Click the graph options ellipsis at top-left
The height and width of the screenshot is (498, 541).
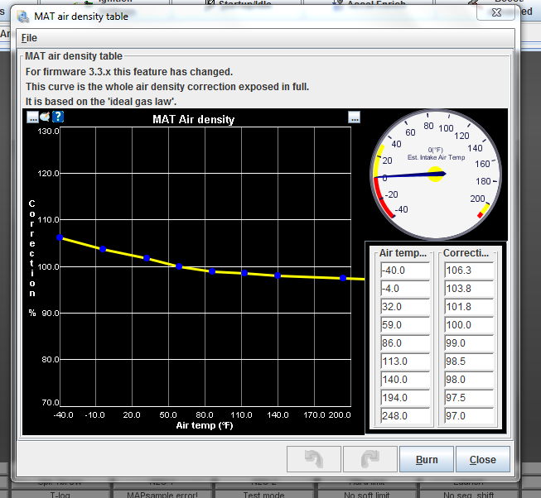[32, 117]
